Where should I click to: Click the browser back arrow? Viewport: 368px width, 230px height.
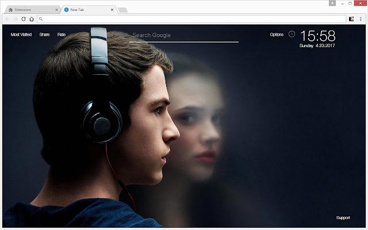pyautogui.click(x=7, y=19)
